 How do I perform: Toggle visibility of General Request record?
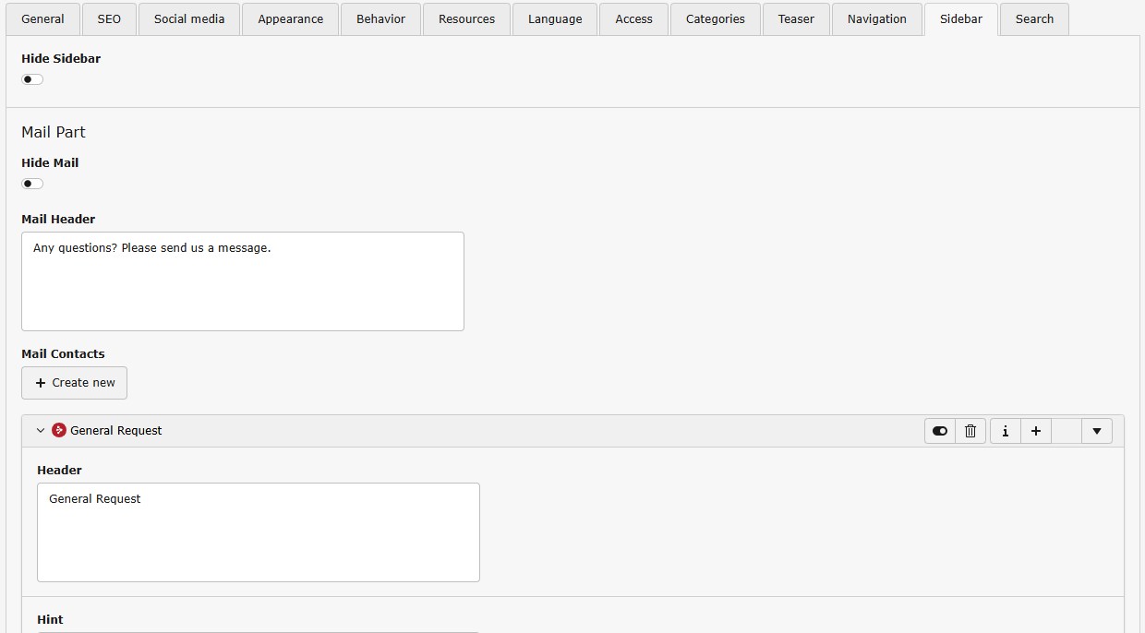(x=940, y=431)
